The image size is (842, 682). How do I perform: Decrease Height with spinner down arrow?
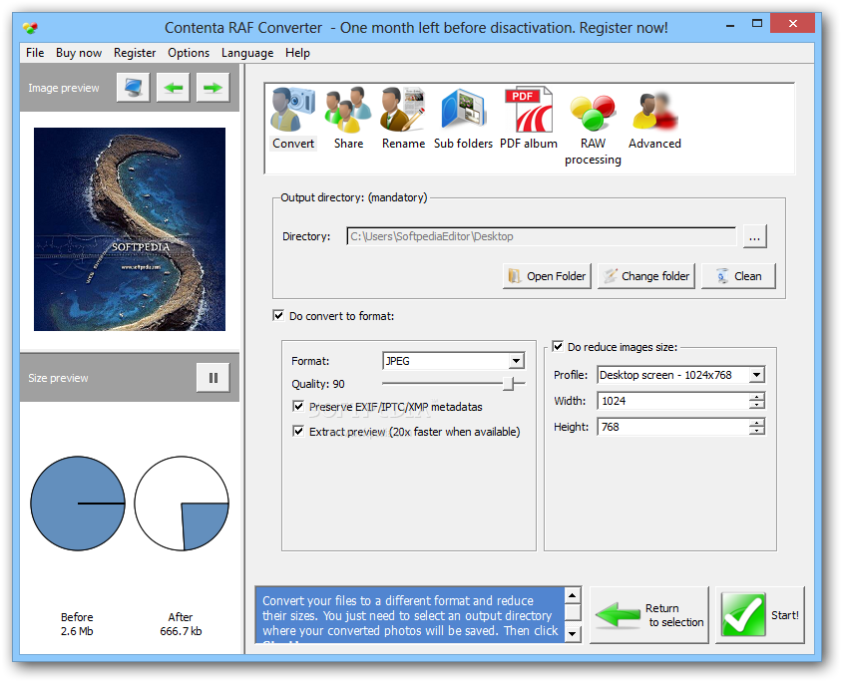coord(756,431)
